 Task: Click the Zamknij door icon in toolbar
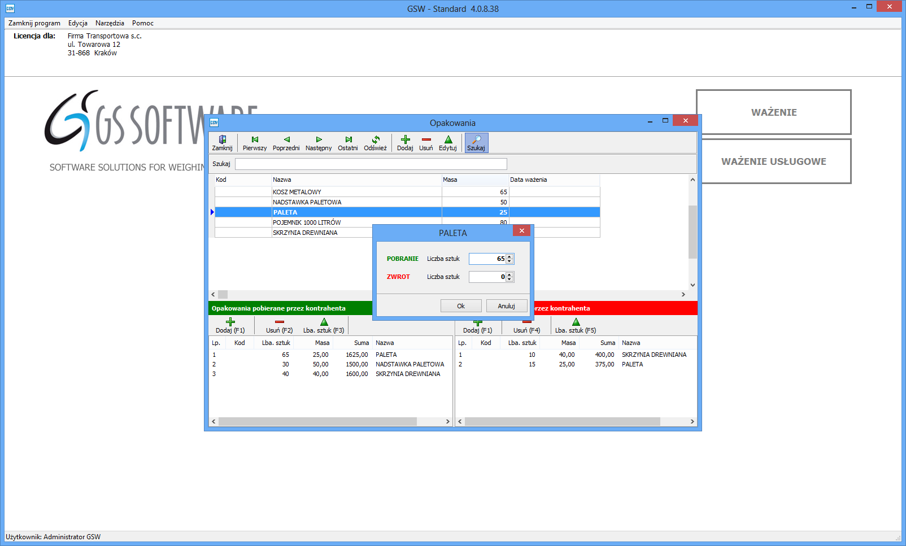(222, 143)
